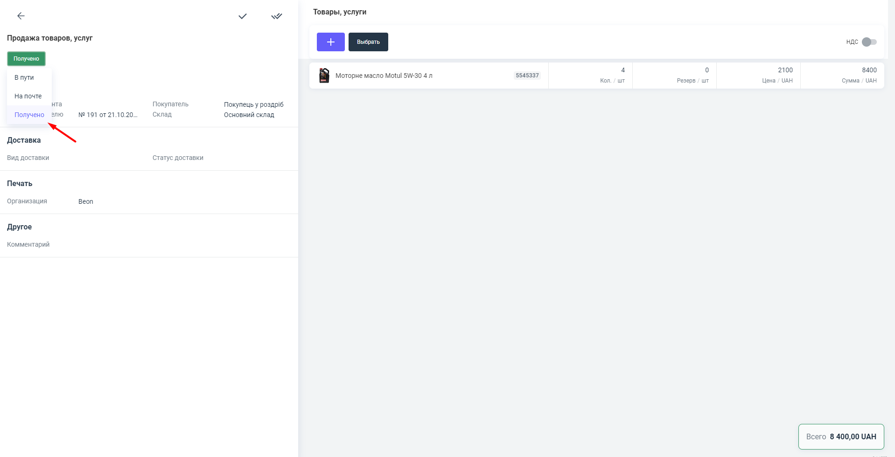Open the Покупець у роздріб buyer field
895x457 pixels.
pos(253,104)
